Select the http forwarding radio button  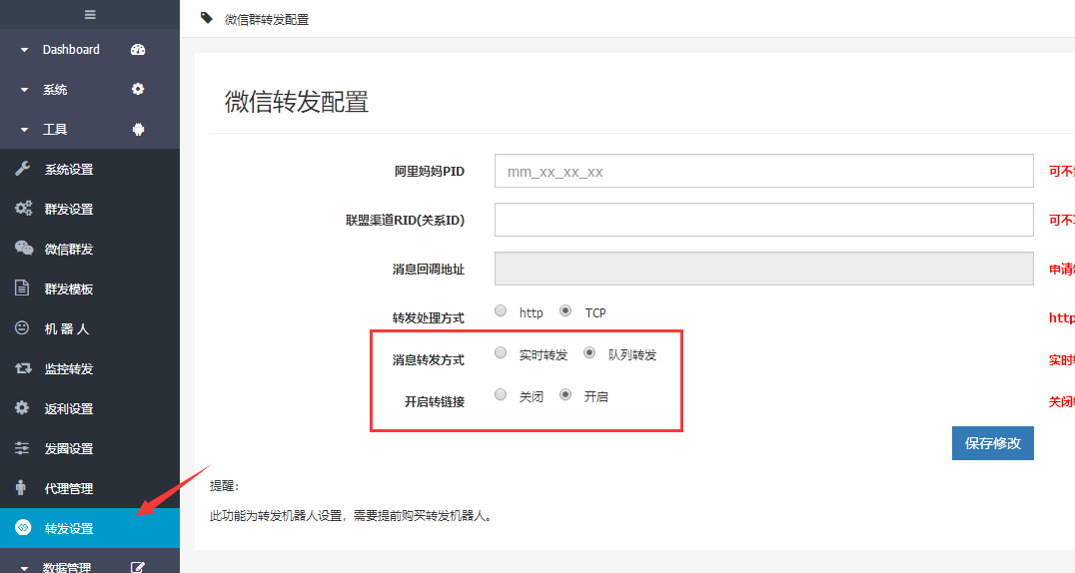501,311
